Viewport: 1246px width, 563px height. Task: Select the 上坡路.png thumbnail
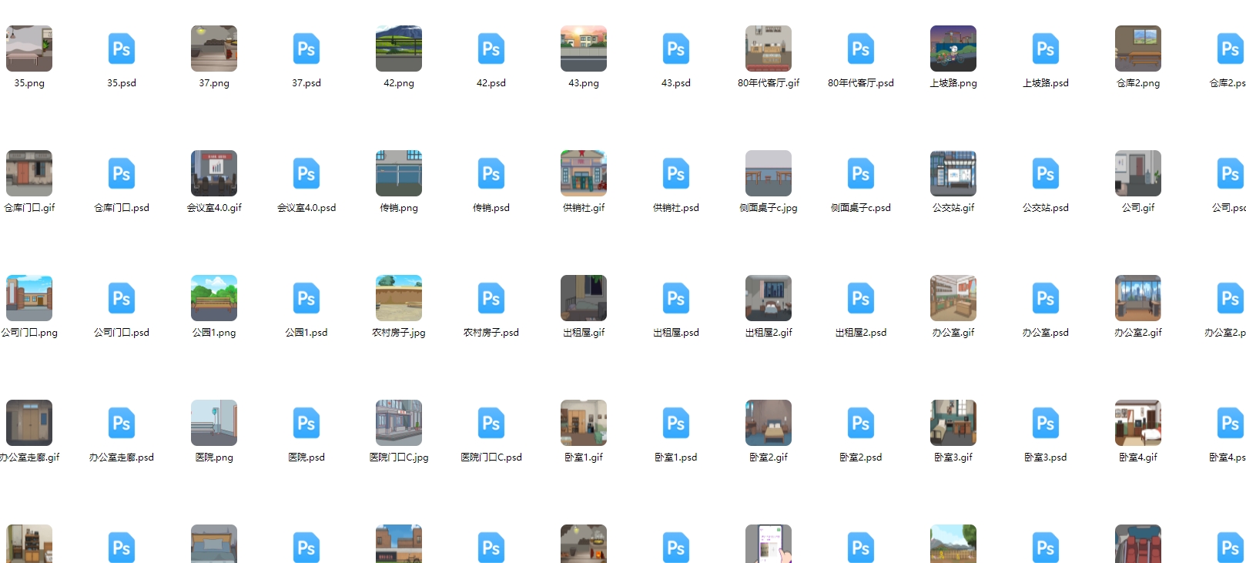click(953, 49)
